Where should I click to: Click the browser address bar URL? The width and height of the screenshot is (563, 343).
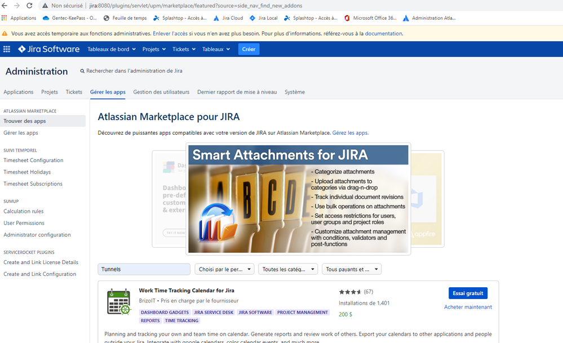[x=196, y=6]
